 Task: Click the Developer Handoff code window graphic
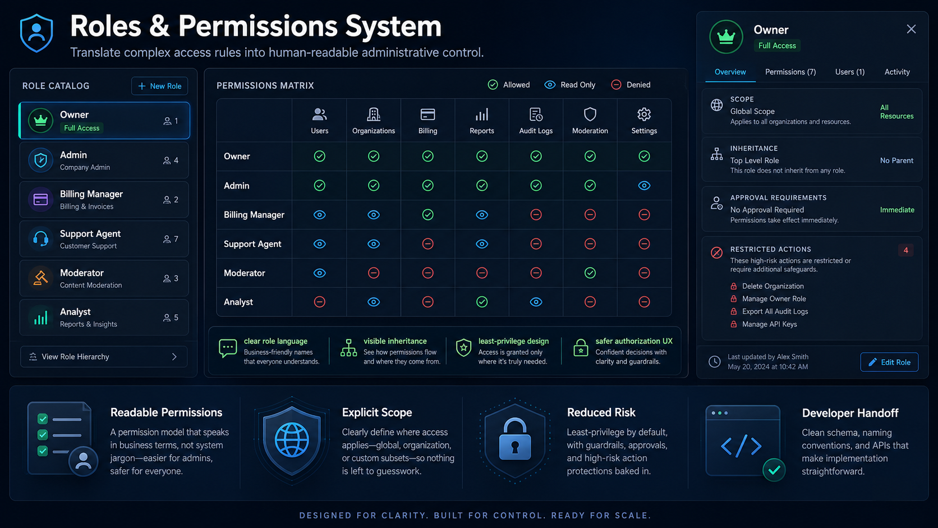point(745,442)
